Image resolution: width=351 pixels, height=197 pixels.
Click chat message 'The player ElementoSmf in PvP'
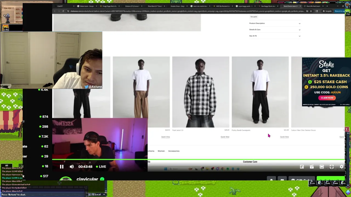(16, 184)
